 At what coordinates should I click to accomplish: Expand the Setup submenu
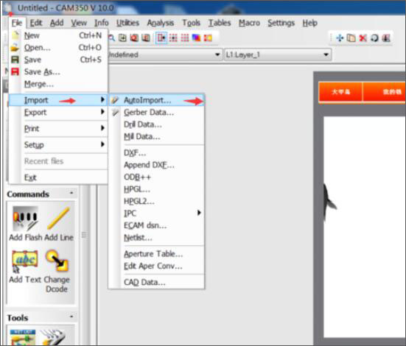click(x=58, y=144)
